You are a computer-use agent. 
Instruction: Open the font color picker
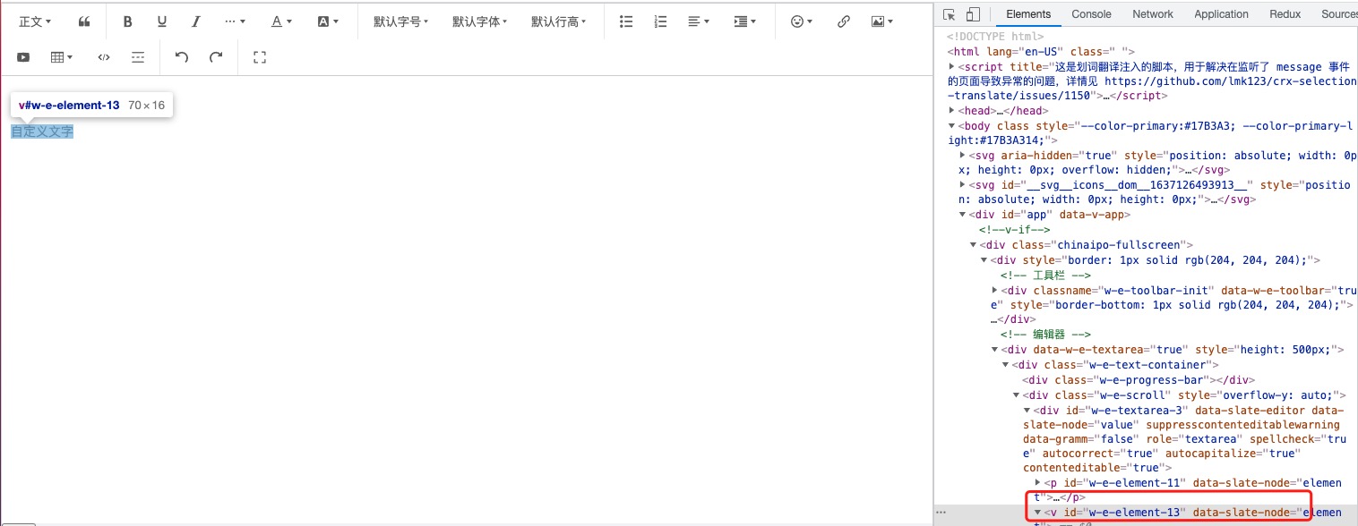pyautogui.click(x=280, y=21)
